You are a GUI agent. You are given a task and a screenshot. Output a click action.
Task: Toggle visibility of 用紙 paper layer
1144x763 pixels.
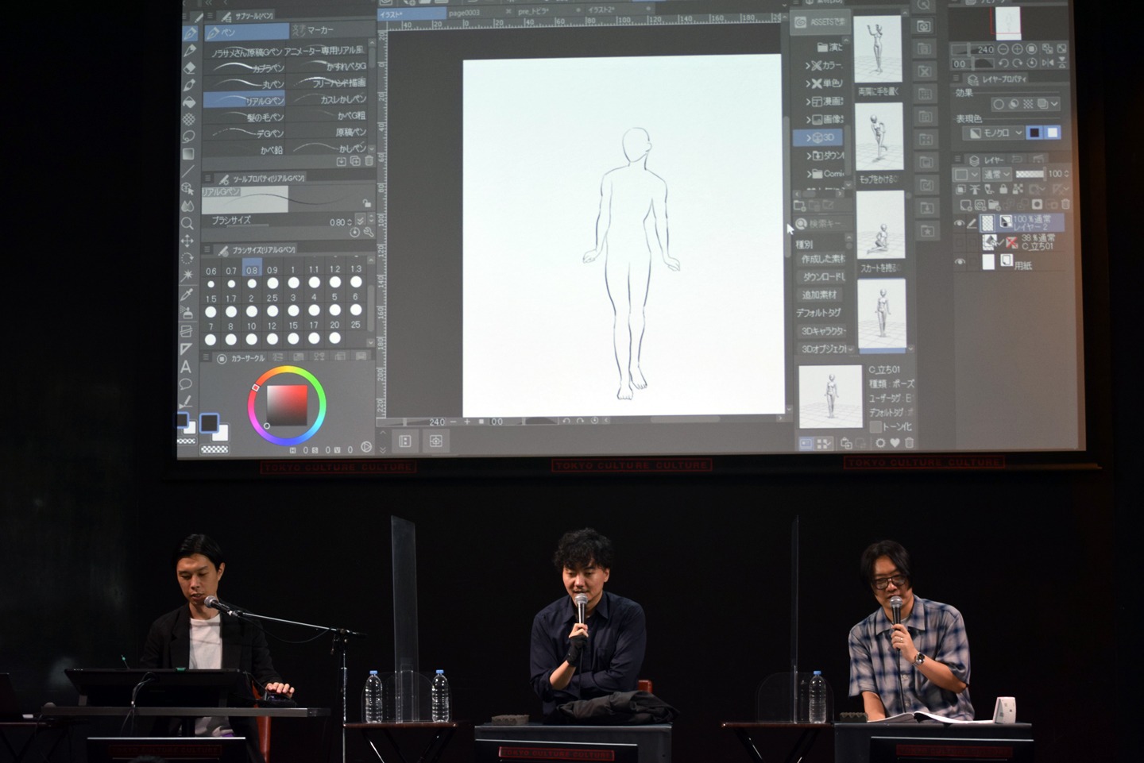tap(960, 261)
